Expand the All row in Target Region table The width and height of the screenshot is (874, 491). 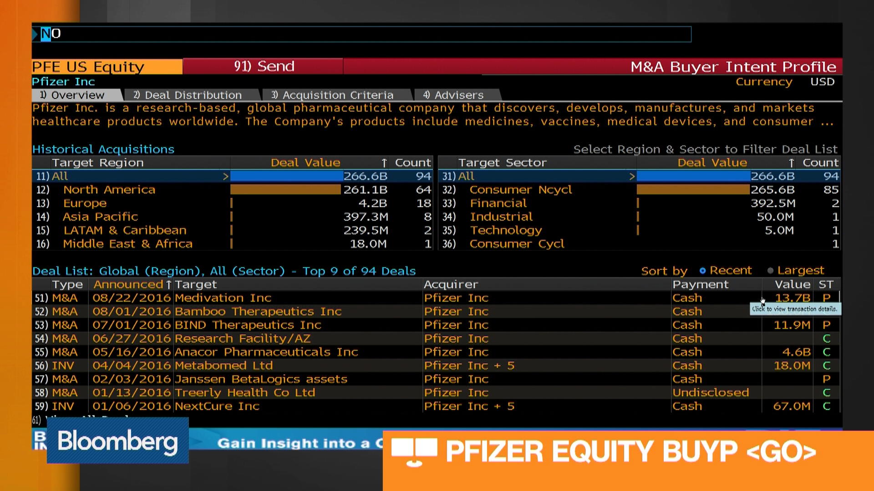(x=226, y=176)
